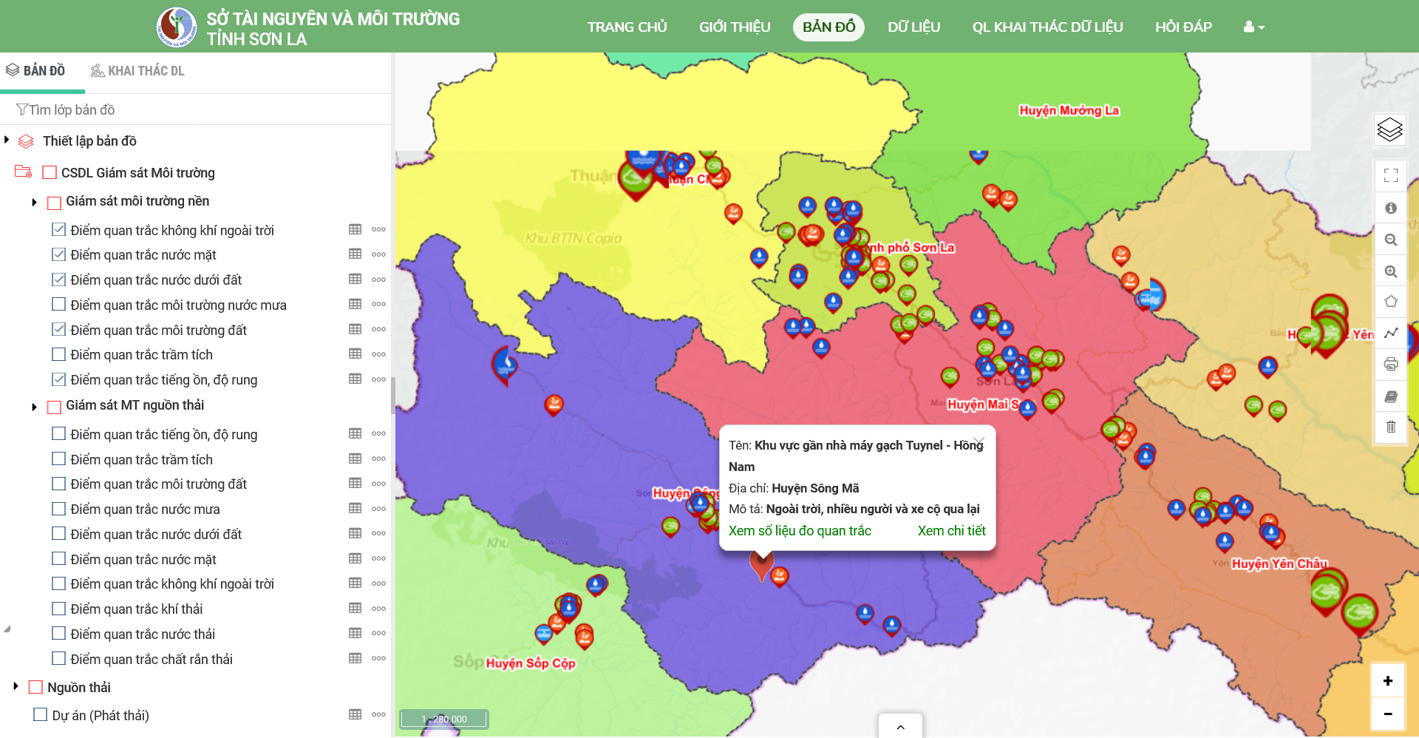Image resolution: width=1419 pixels, height=738 pixels.
Task: Open the user account dropdown
Action: [x=1253, y=27]
